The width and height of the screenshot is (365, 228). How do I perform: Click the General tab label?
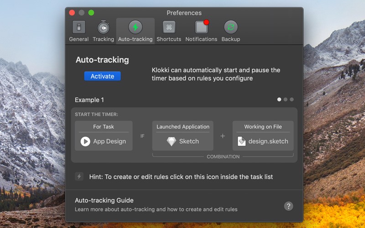[x=78, y=39]
